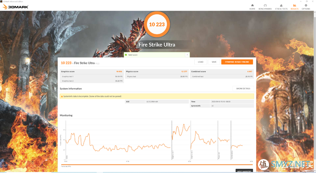Image resolution: width=316 pixels, height=173 pixels.
Task: Click the Physics test marker line
Action: [218, 140]
